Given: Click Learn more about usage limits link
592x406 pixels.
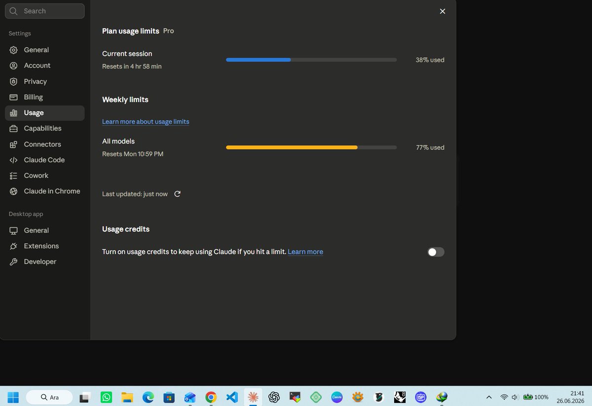Looking at the screenshot, I should pos(146,122).
